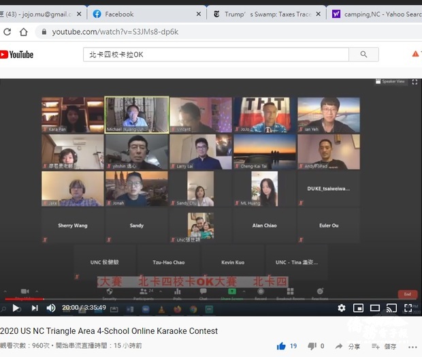Close the Facebook tab
Viewport: 422px width, 357px height.
pyautogui.click(x=199, y=14)
